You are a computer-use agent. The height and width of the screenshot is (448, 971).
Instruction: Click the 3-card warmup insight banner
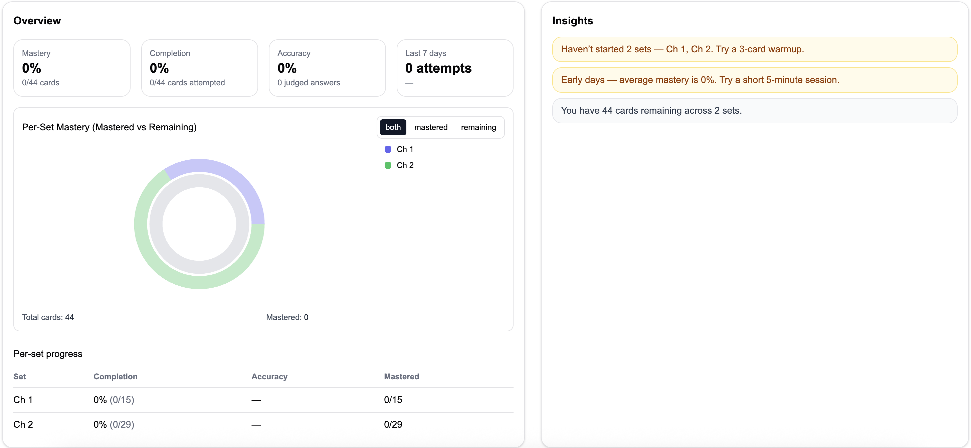(754, 49)
